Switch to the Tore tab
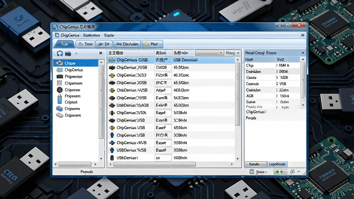Screen dimensions: 354x199 [x=64, y=44]
